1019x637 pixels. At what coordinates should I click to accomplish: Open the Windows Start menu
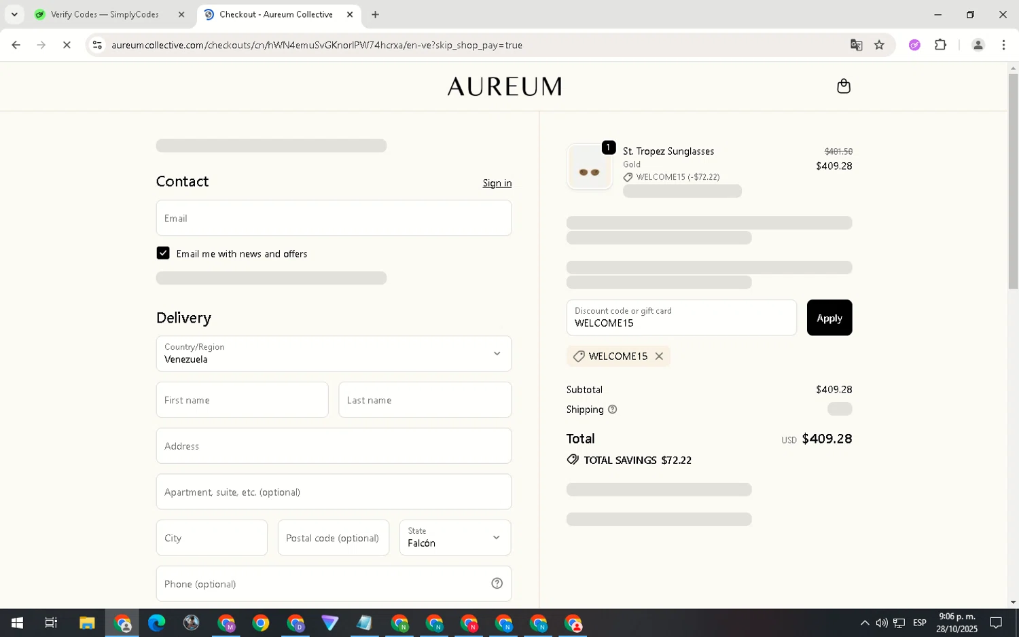17,623
